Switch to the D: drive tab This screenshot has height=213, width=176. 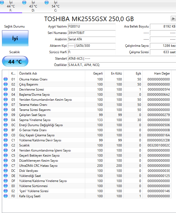click(x=33, y=6)
